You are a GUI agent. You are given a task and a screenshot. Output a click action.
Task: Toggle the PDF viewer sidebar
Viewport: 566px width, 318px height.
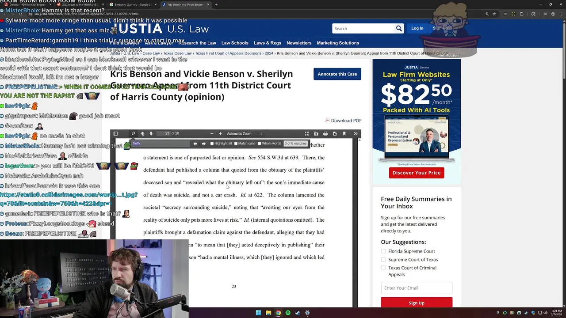(115, 133)
